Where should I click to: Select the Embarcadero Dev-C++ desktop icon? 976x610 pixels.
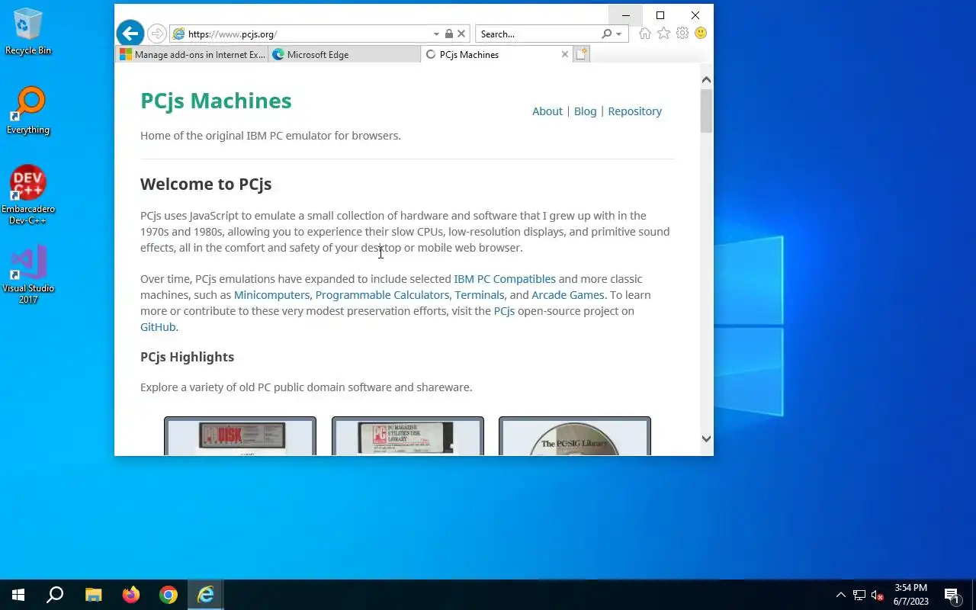[28, 195]
